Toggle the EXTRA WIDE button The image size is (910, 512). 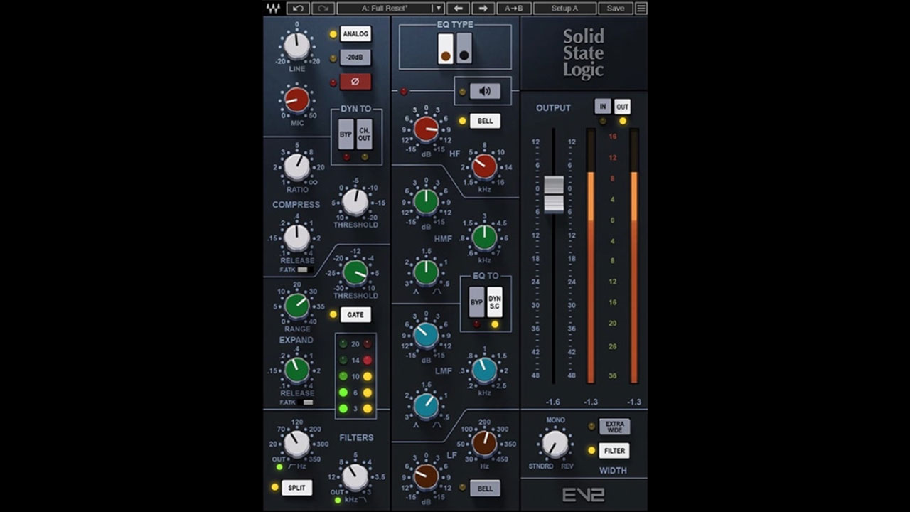click(x=614, y=427)
